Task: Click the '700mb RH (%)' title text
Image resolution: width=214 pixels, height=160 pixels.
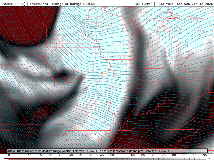Action: coord(14,4)
